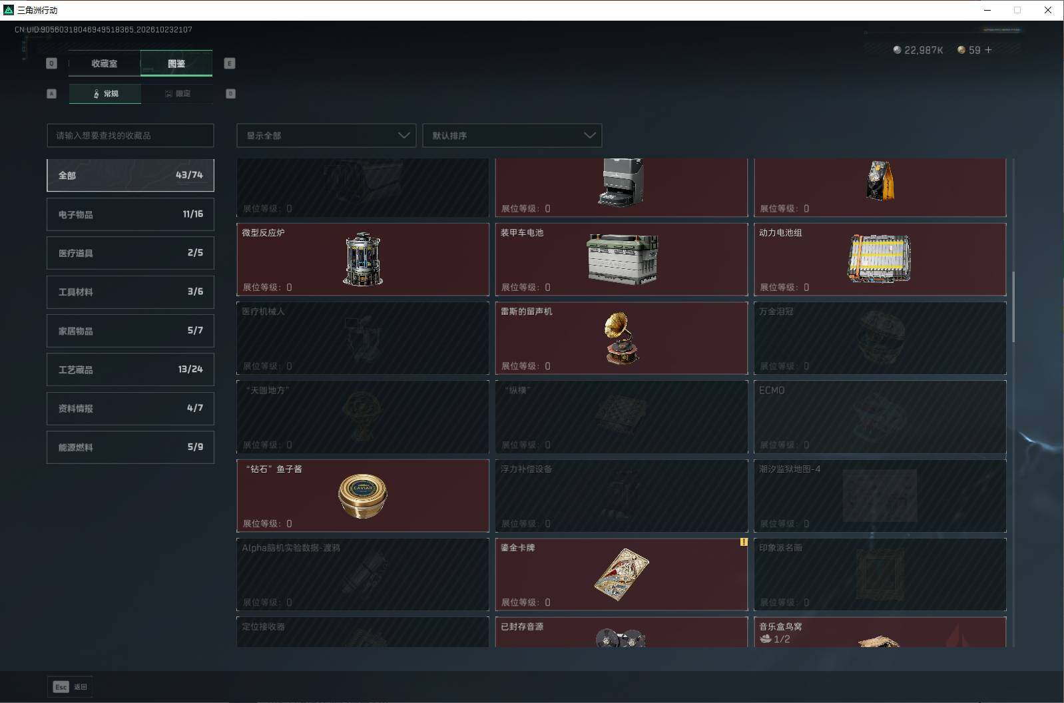
Task: Expand the 显示全部 filter dropdown
Action: point(326,136)
